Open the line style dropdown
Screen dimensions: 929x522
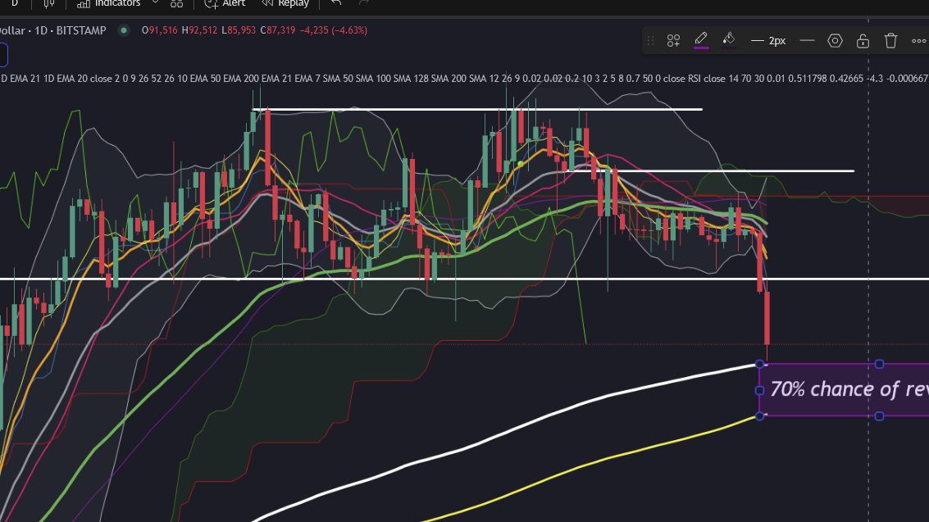point(807,40)
